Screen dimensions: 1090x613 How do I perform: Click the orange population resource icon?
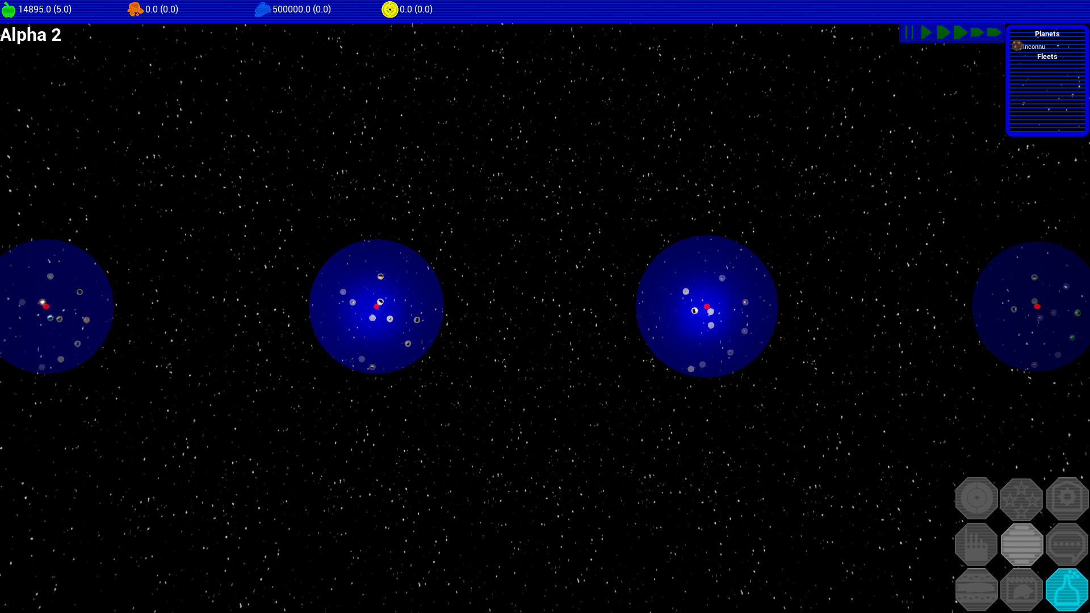pos(135,10)
